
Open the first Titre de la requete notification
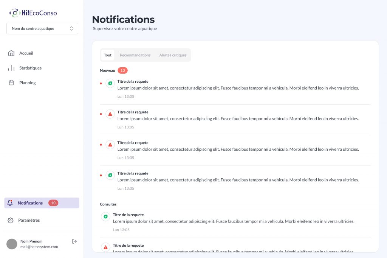[x=132, y=81]
